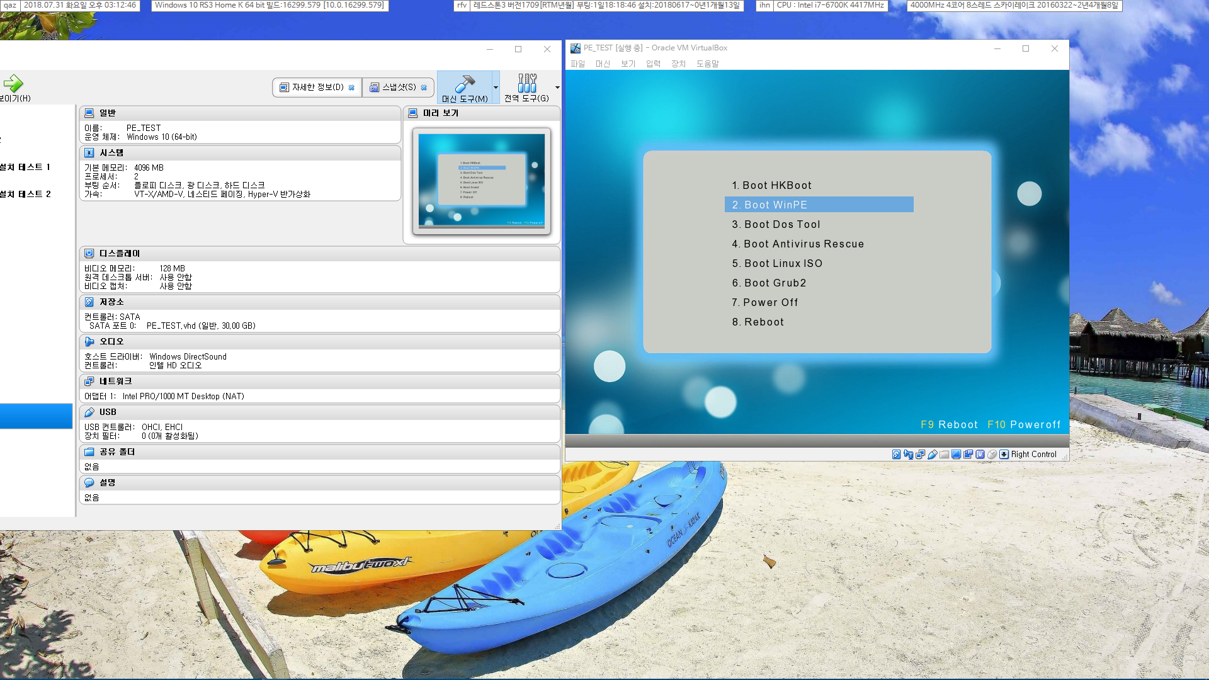Viewport: 1209px width, 680px height.
Task: Close the Snapshots (스냅샷) tool tab
Action: click(424, 88)
